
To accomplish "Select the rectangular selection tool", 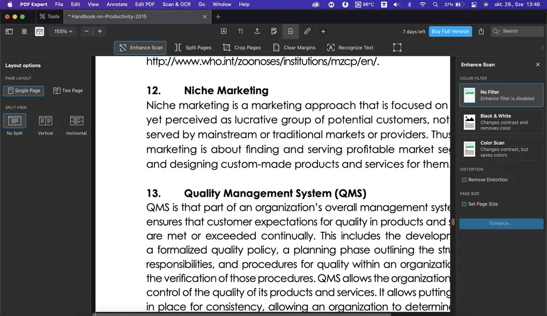I will [x=397, y=47].
